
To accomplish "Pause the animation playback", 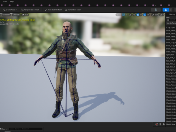I will pos(160,124).
